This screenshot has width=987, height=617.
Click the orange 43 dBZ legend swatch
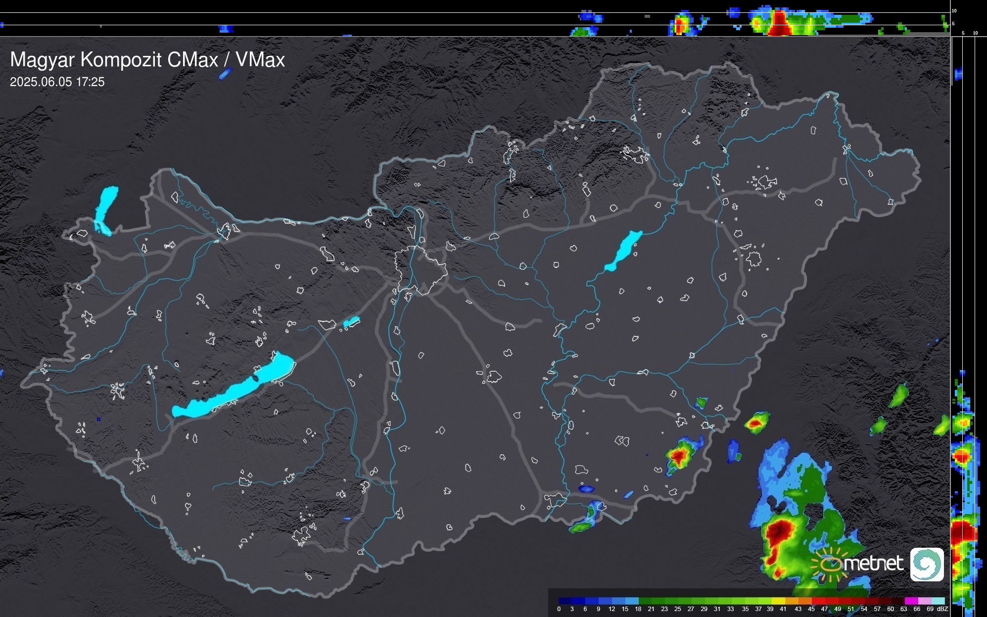[x=804, y=601]
